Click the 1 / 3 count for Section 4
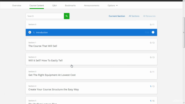The width and height of the screenshot is (185, 104). (x=152, y=86)
